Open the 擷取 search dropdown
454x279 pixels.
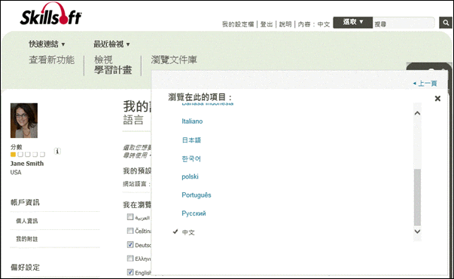click(352, 22)
